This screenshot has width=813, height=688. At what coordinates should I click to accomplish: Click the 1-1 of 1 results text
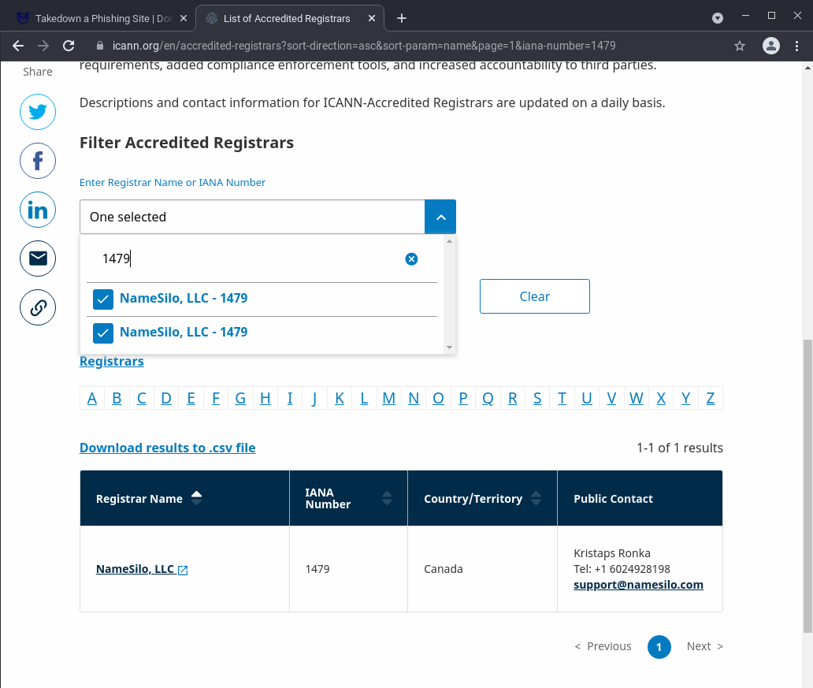680,448
